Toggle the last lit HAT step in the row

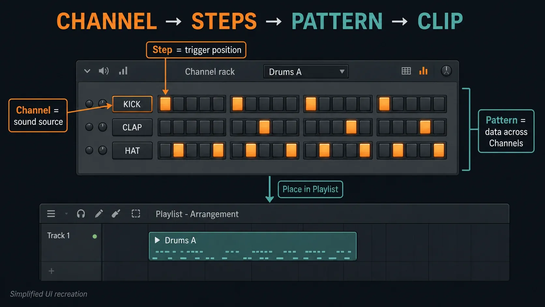pyautogui.click(x=439, y=150)
